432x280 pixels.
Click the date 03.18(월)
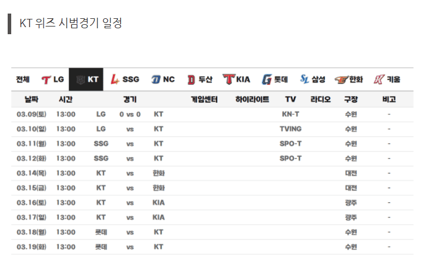31,232
